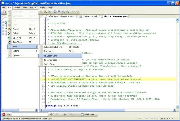Close the Find bar with the red X
Image resolution: width=180 pixels, height=121 pixels.
tap(4, 114)
